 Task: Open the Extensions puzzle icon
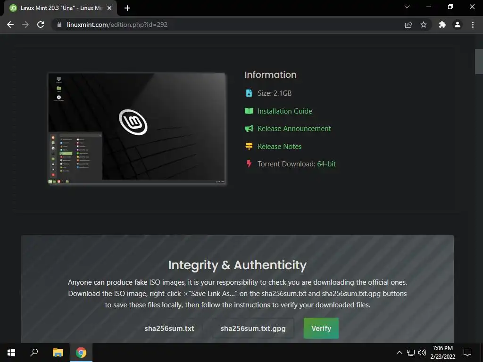(x=442, y=25)
